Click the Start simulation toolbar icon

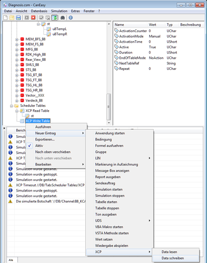point(27,17)
